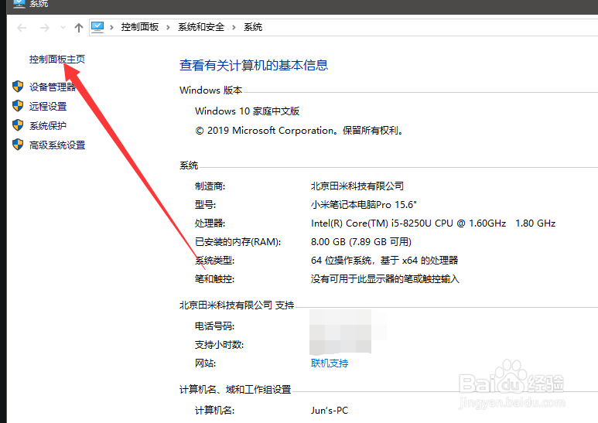Open 远程设置 link

tap(48, 106)
